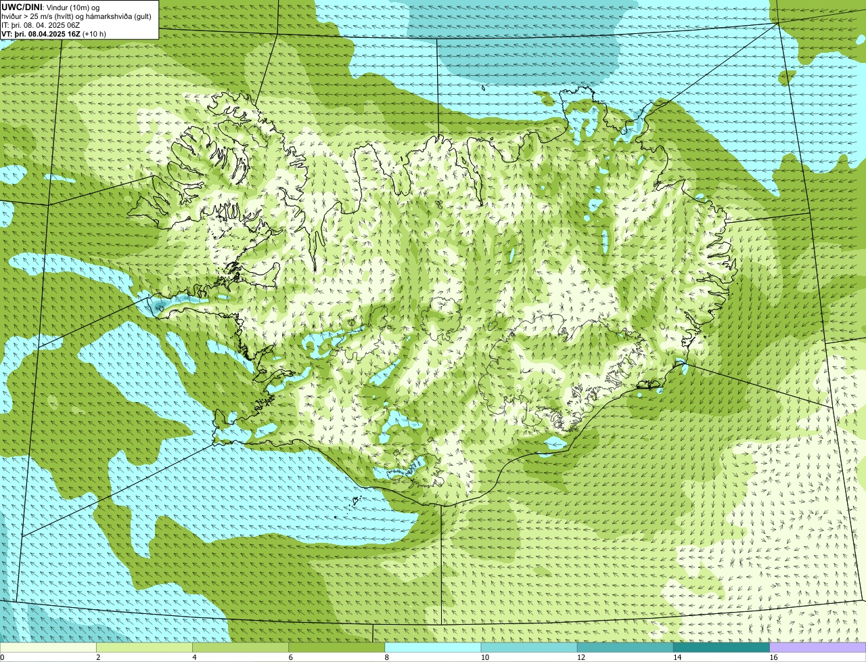The width and height of the screenshot is (866, 662).
Task: Click the "VT: þri. 08.04.2025 16Z (+10 h)" line
Action: [x=53, y=34]
